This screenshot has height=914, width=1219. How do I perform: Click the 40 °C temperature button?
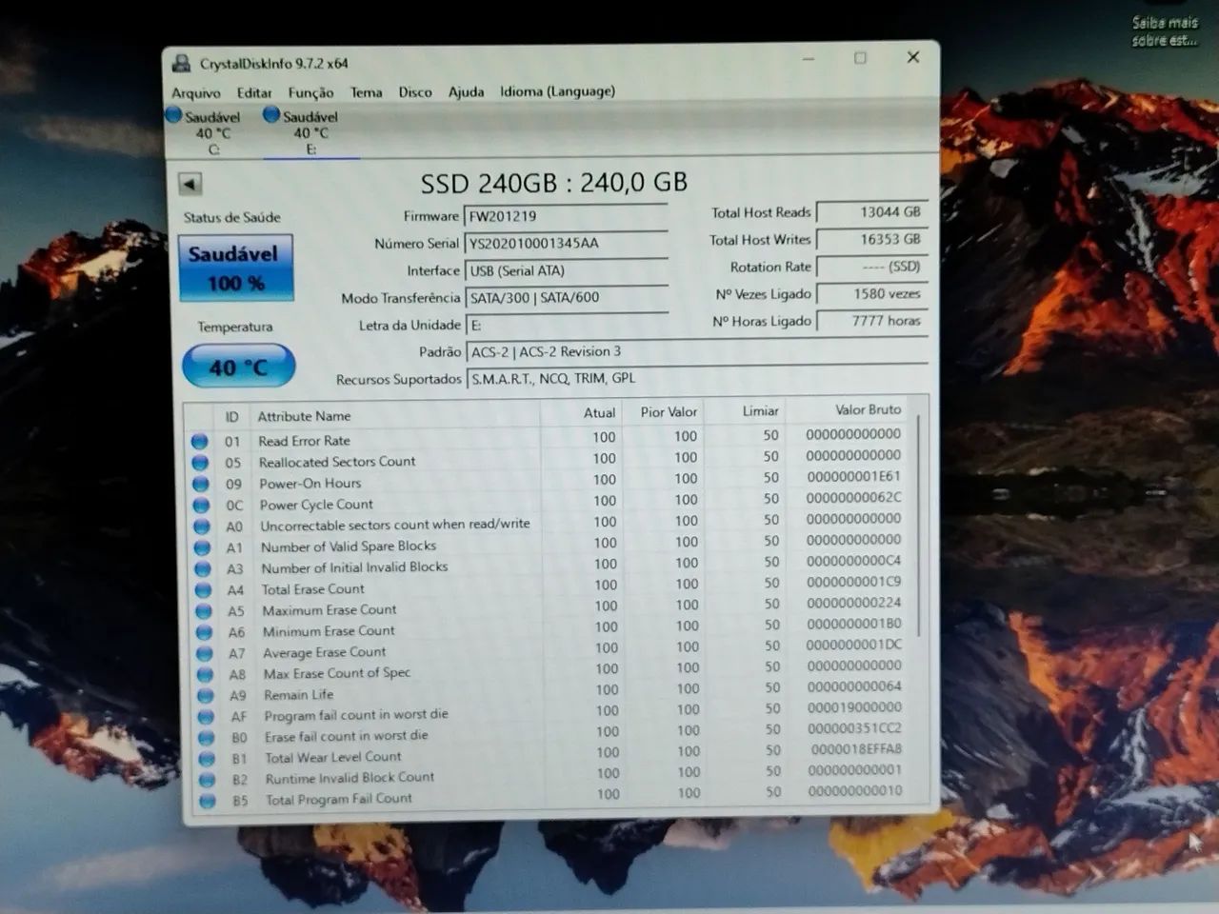point(238,367)
